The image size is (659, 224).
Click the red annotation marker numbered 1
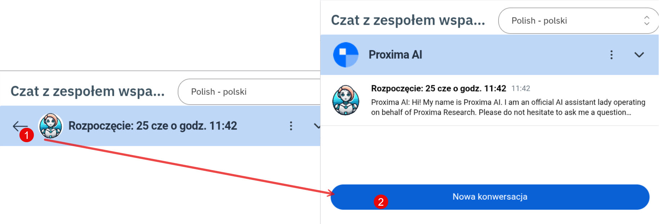[27, 135]
